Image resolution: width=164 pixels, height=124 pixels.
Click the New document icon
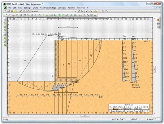tap(5, 11)
